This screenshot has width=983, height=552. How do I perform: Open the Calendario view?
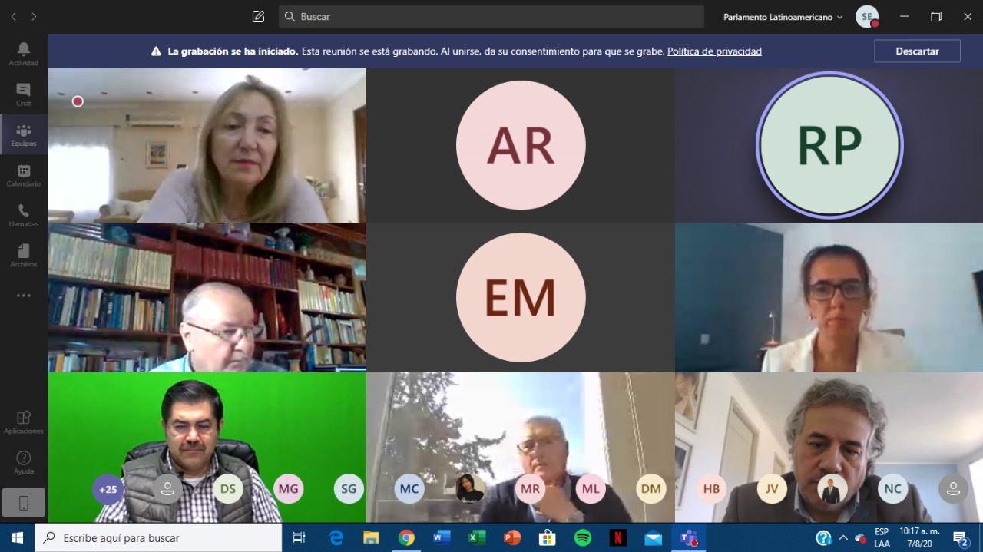pos(24,175)
